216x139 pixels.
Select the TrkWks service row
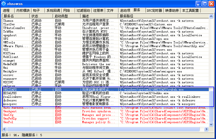click(x=105, y=32)
